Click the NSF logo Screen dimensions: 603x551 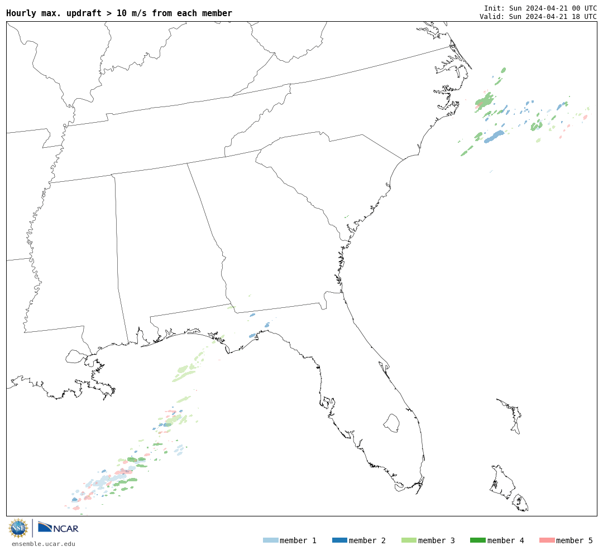tap(18, 528)
